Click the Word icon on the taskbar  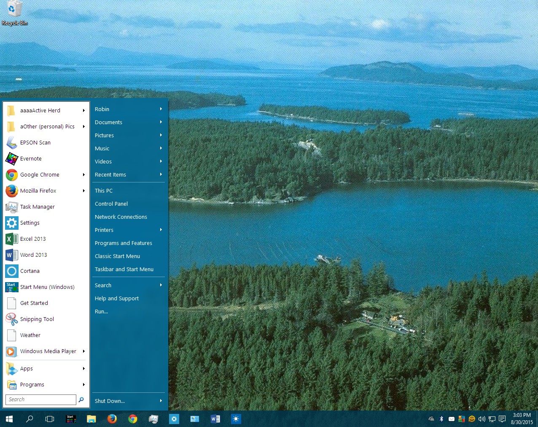tap(215, 419)
